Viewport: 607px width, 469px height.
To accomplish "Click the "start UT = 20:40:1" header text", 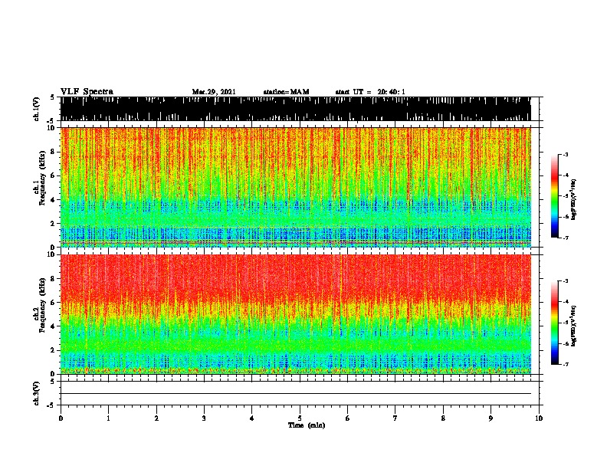I will coord(370,92).
